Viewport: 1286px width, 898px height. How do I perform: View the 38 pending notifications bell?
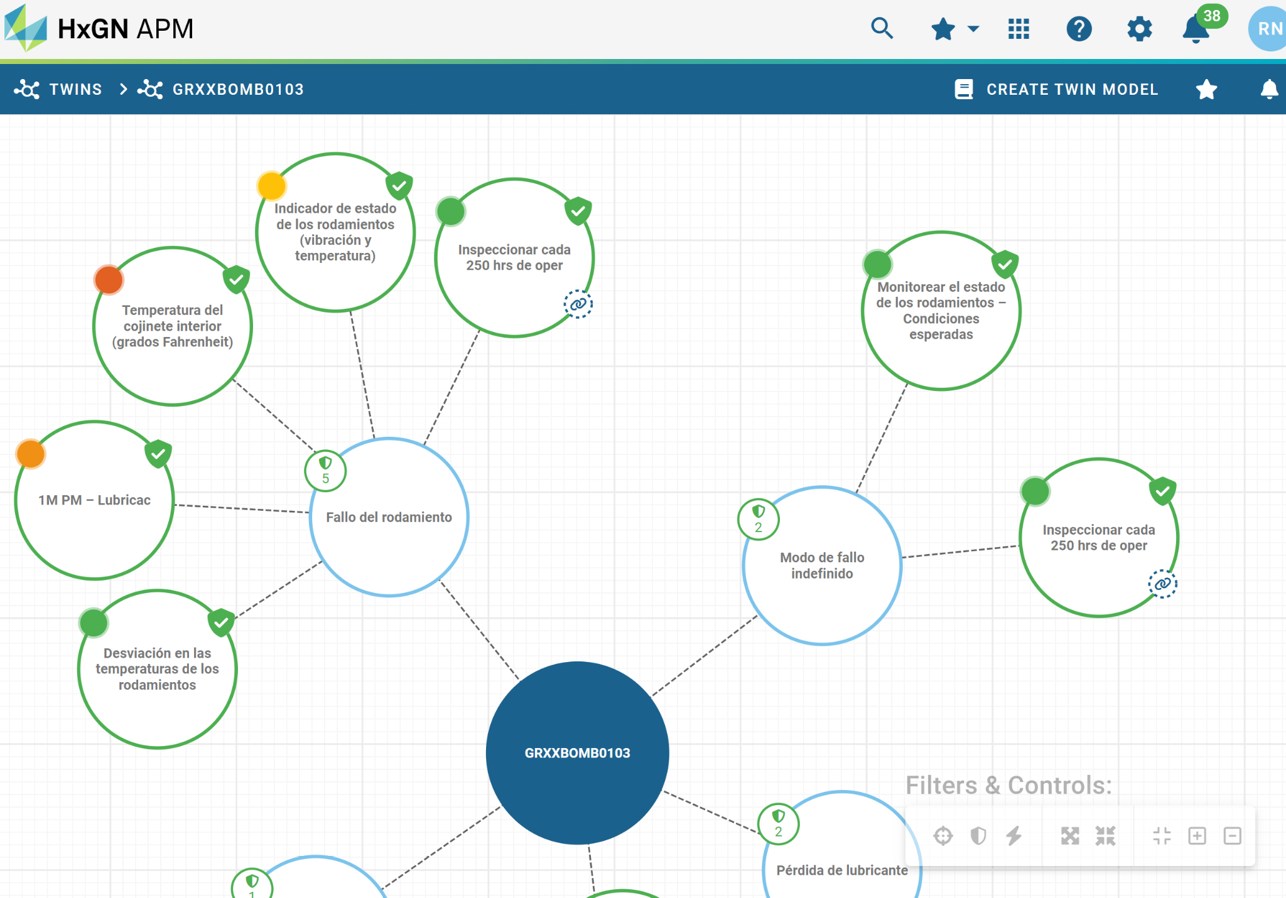click(1198, 27)
